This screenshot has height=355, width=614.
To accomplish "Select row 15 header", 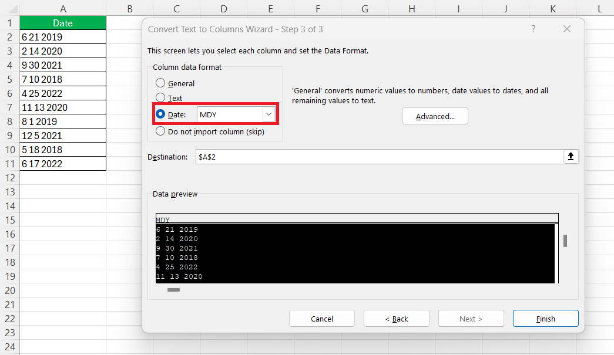I will (10, 220).
